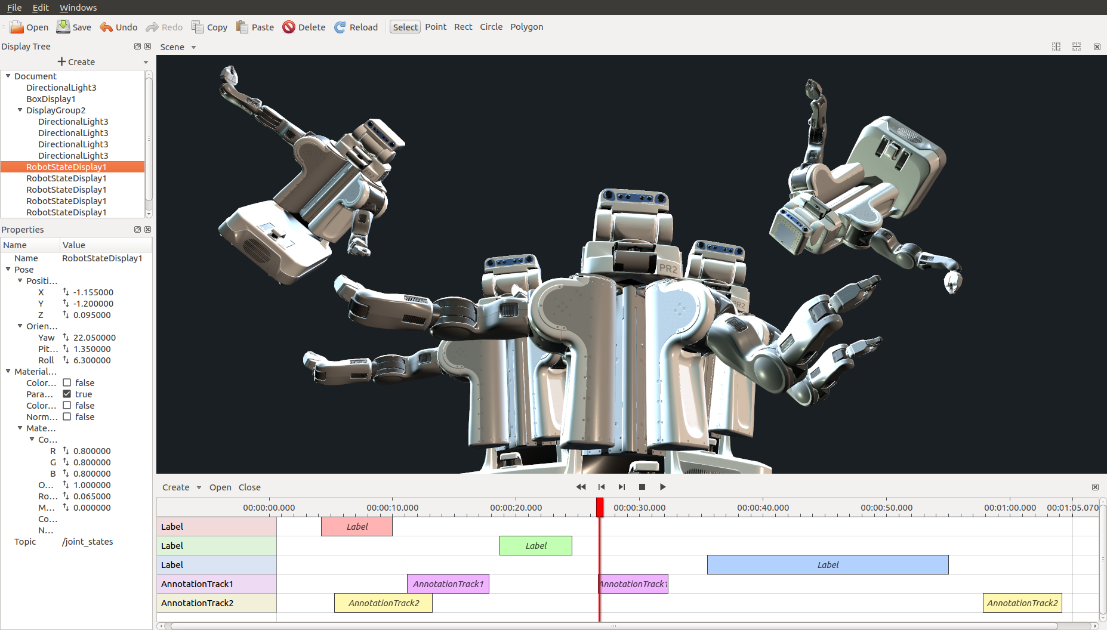Click the red timeline playhead marker
The image size is (1107, 630).
(x=600, y=507)
